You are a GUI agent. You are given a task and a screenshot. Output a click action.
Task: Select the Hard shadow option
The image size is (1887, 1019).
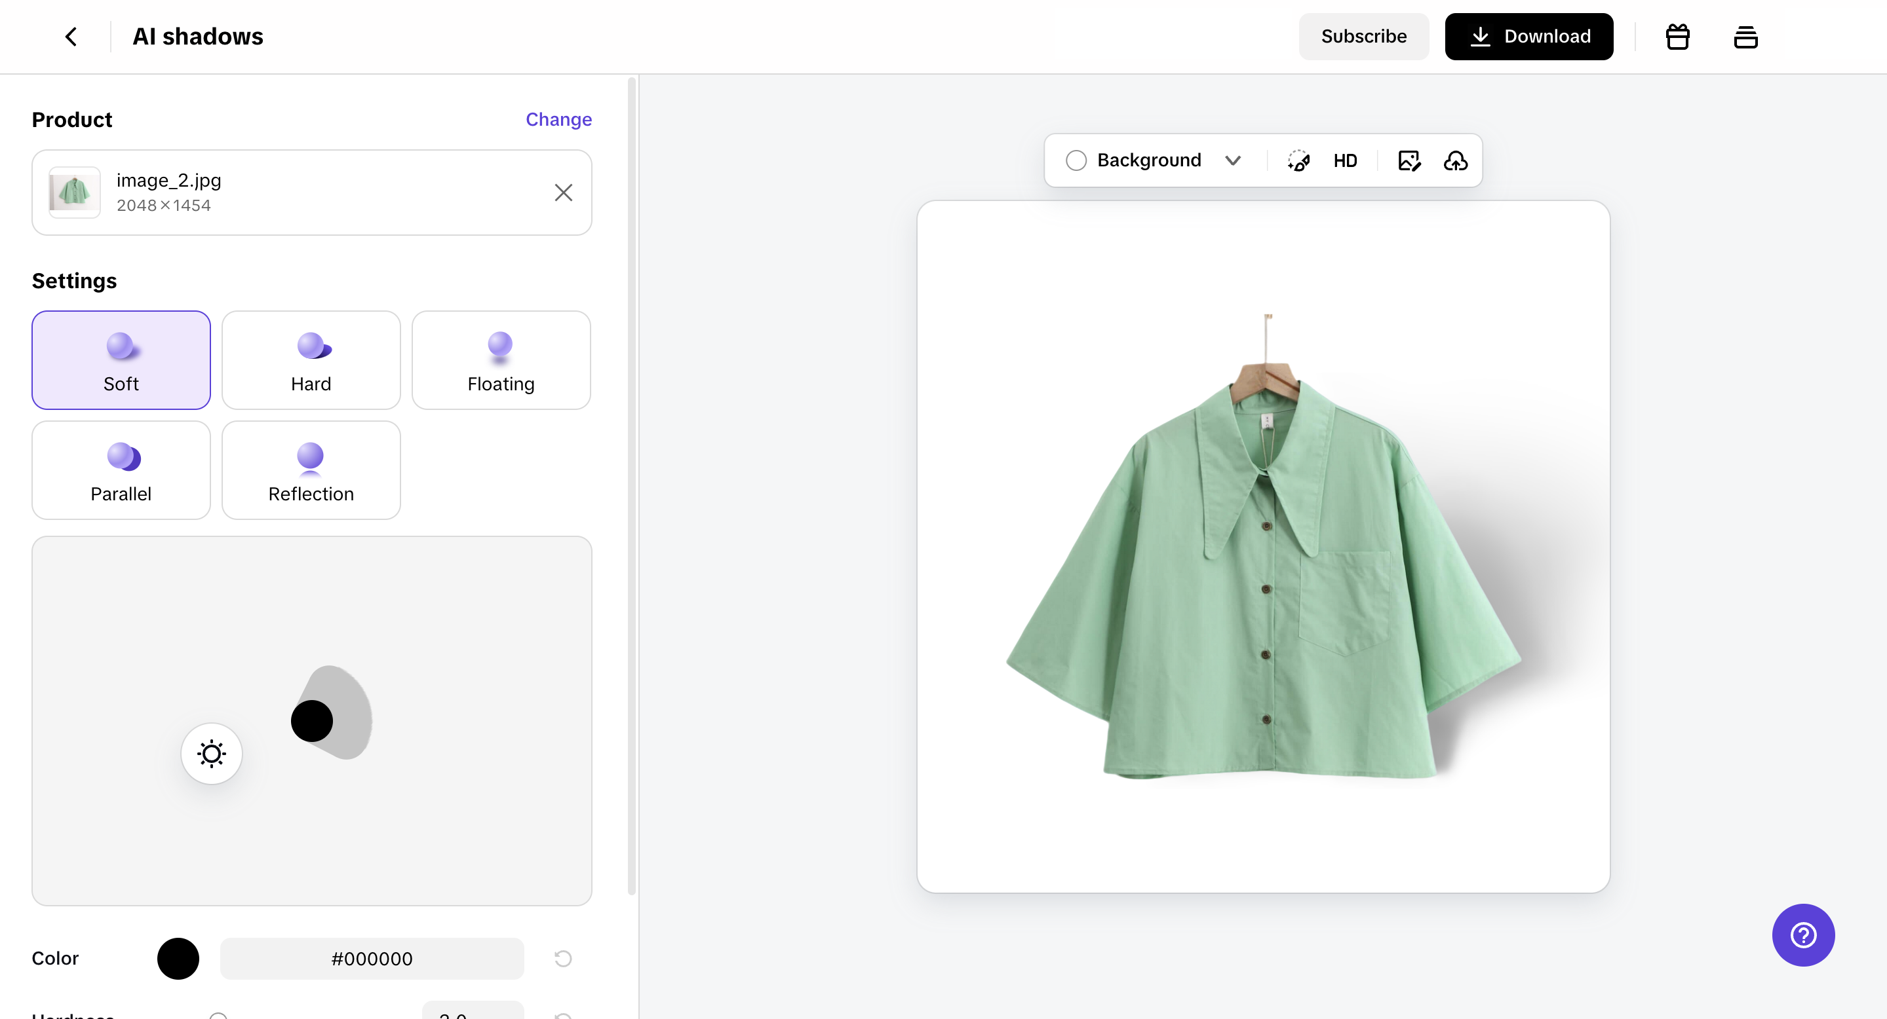[311, 360]
